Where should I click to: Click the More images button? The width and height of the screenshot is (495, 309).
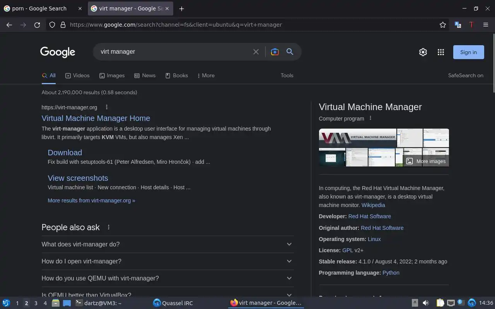pos(426,161)
